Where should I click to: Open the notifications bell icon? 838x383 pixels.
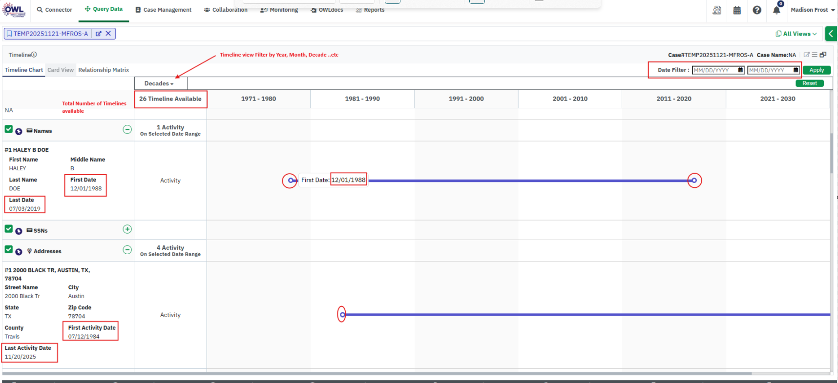pos(776,10)
